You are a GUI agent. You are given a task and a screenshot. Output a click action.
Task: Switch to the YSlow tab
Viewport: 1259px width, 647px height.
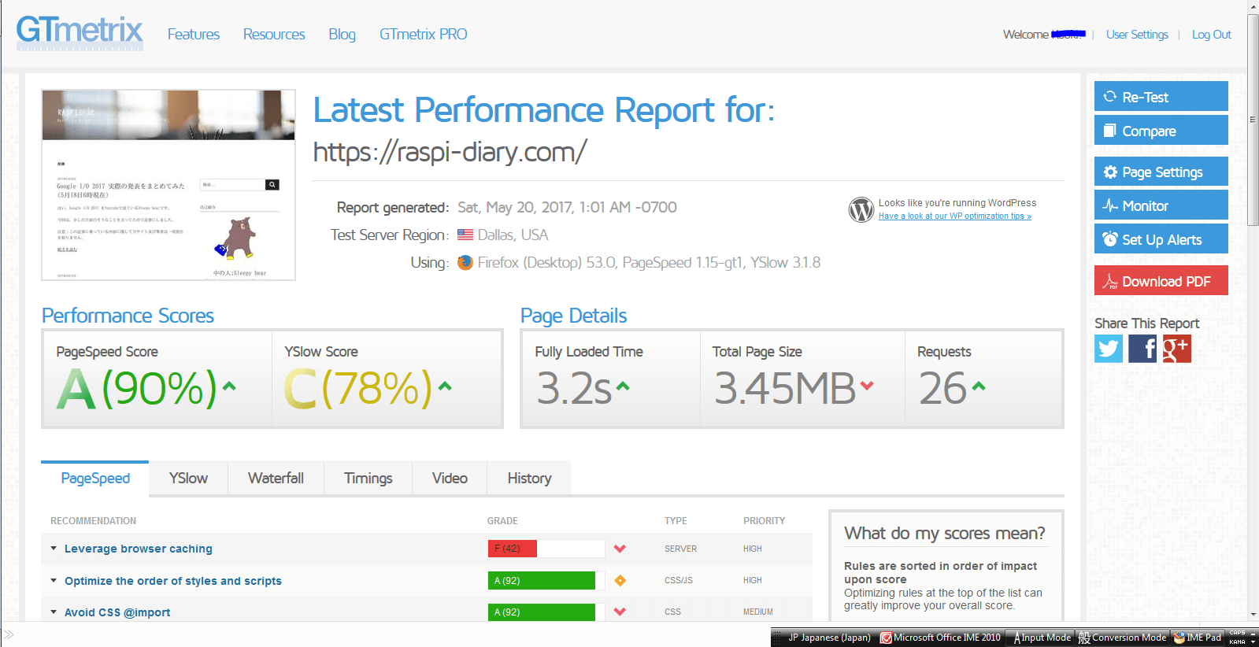(189, 479)
